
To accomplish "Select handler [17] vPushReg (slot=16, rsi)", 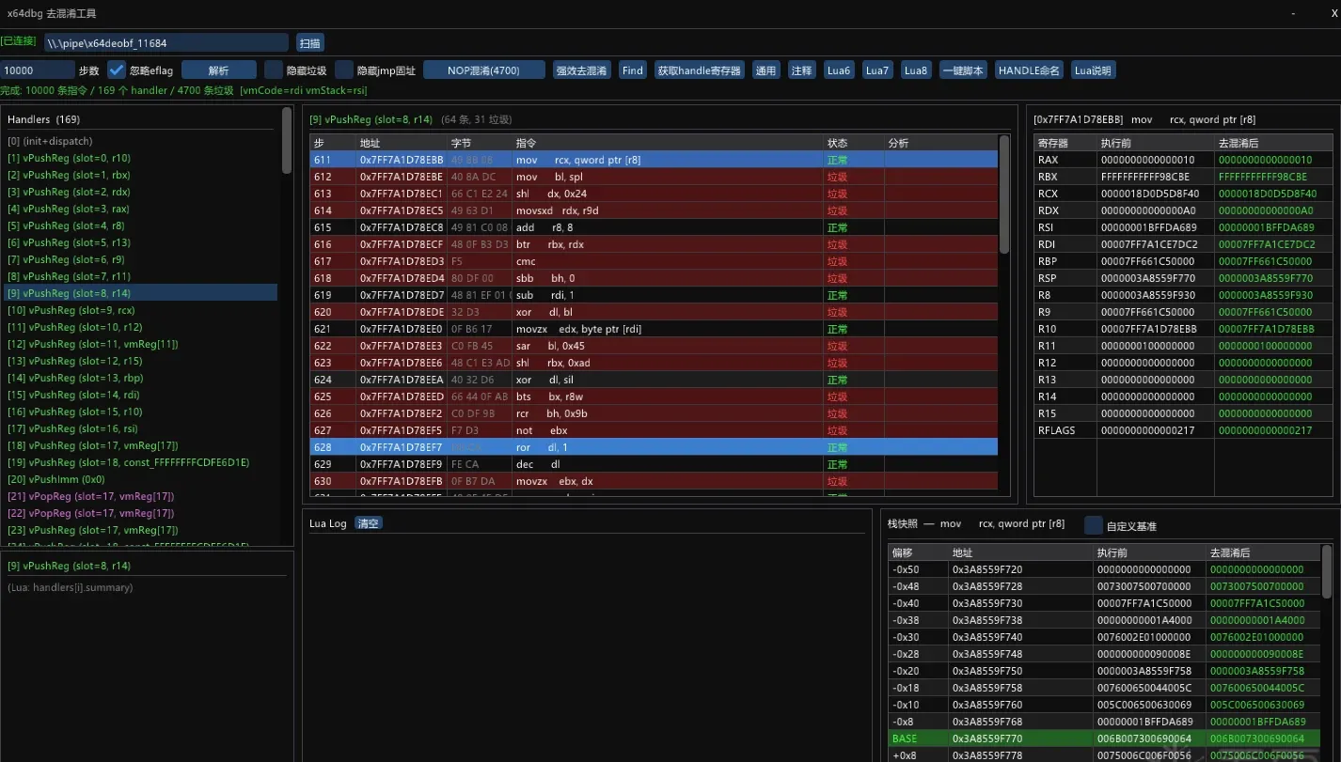I will tap(141, 428).
